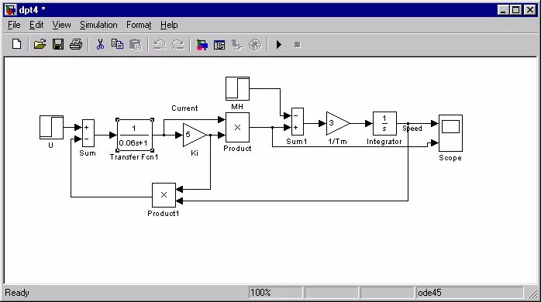
Task: Select the U step input block
Action: click(x=51, y=127)
